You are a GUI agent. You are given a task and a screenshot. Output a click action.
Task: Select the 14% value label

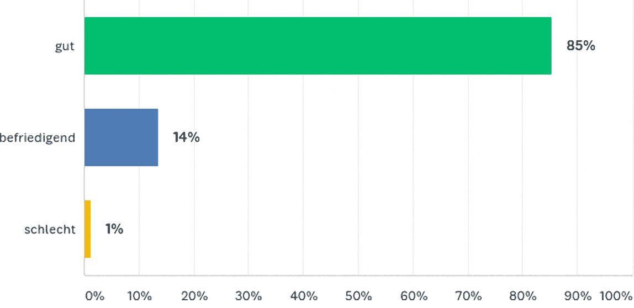[x=187, y=138]
